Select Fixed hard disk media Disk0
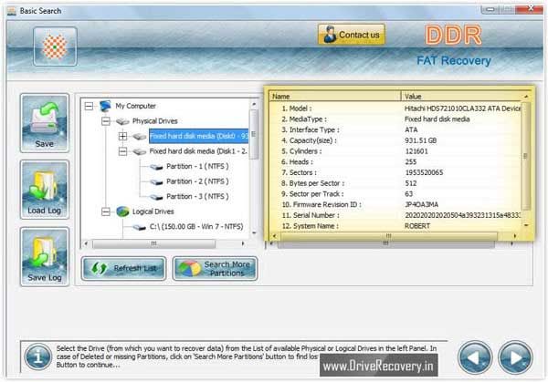Screen dimensions: 548x382 click(199, 136)
